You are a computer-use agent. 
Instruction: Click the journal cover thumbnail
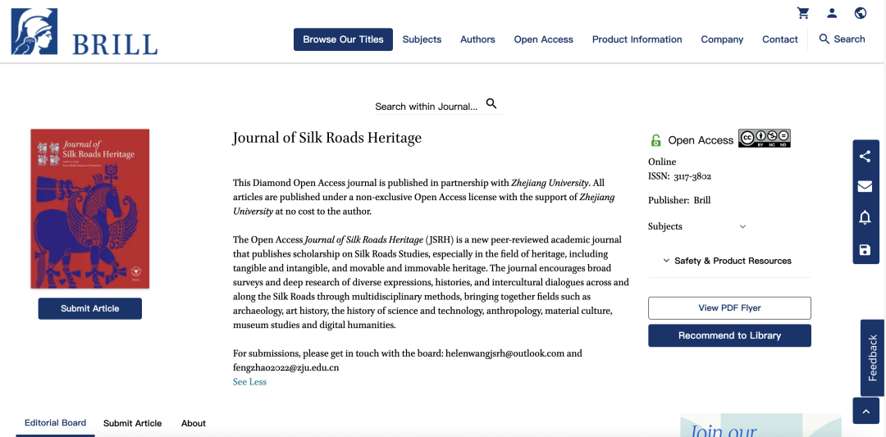90,209
